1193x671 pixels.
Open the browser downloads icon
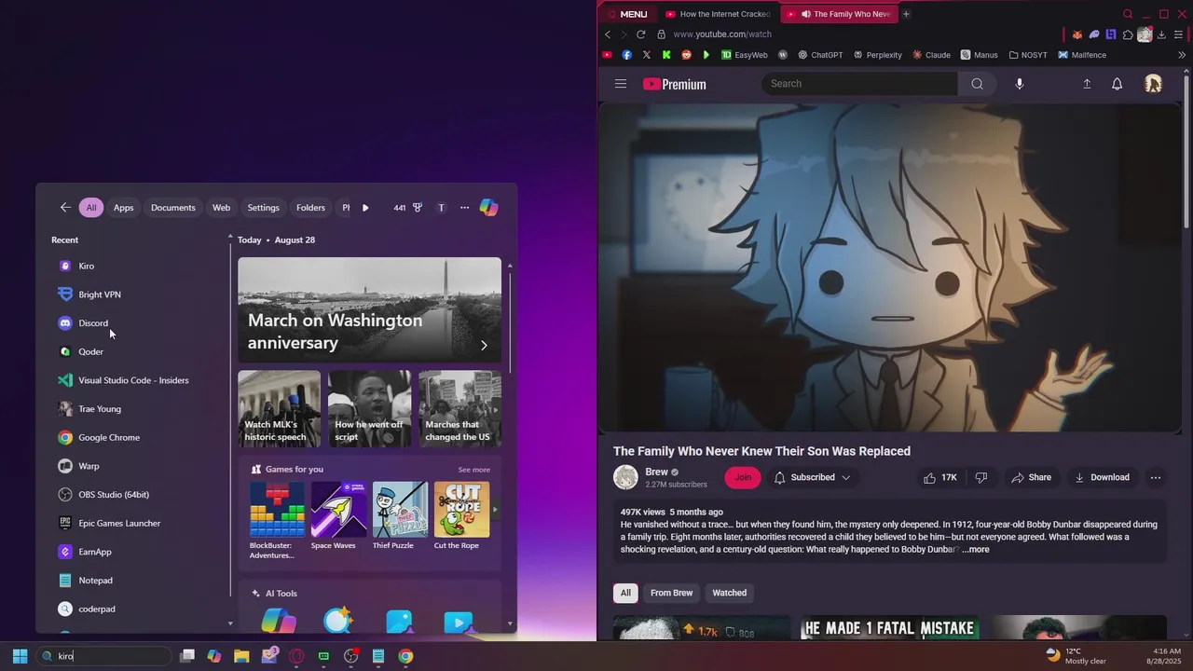click(x=1161, y=34)
